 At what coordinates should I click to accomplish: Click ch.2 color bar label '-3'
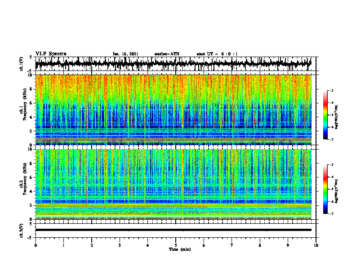coord(332,165)
